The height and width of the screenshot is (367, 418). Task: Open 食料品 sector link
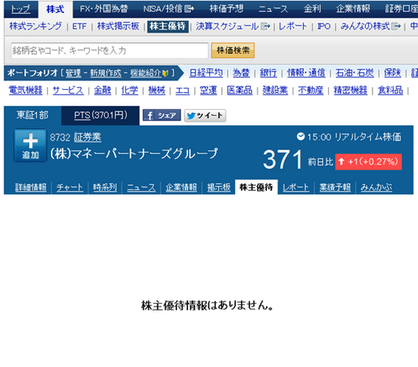[x=390, y=91]
